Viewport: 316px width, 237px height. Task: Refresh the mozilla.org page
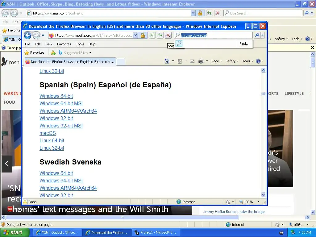click(x=160, y=35)
